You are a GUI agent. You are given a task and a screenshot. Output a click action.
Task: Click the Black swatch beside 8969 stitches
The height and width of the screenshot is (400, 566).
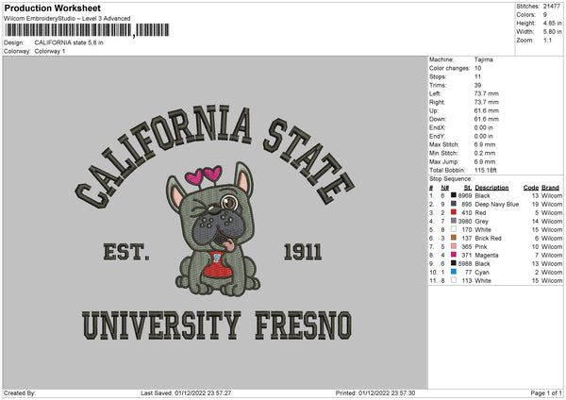[454, 195]
